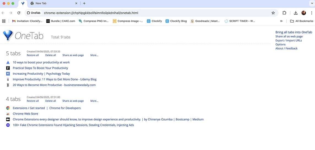Viewport: 315px width, 150px height.
Task: Expand the tab search dropdown arrow
Action: click(x=312, y=3)
